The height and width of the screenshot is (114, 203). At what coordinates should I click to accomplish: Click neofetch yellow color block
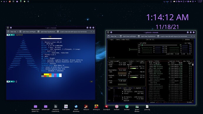[46, 74]
